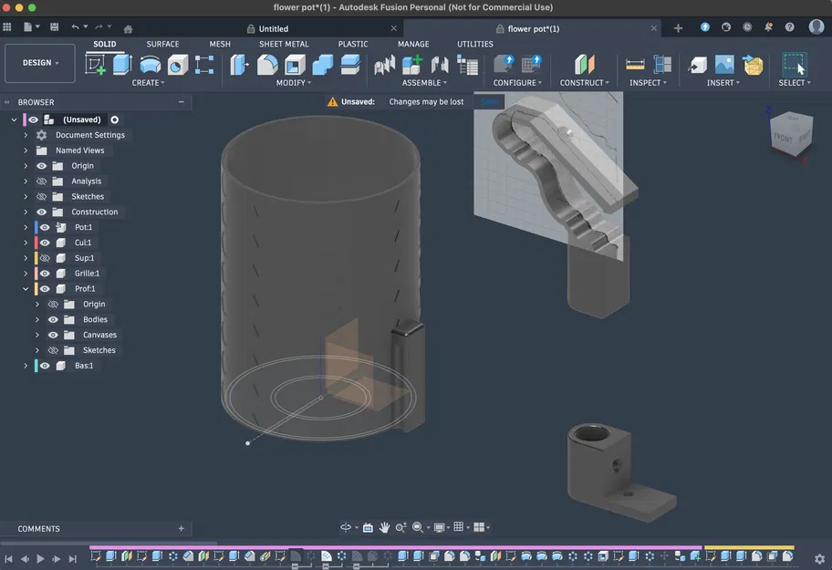Play the timeline history playback
832x570 pixels.
point(40,559)
